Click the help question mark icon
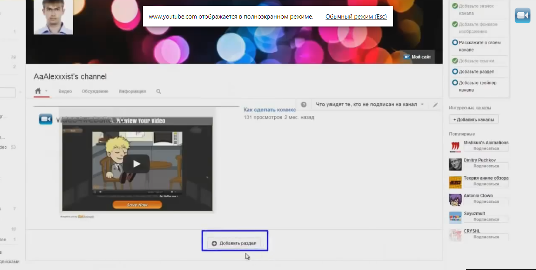The height and width of the screenshot is (270, 536). coord(304,105)
